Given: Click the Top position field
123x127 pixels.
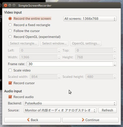Looking at the screenshot, I should tap(94, 50).
